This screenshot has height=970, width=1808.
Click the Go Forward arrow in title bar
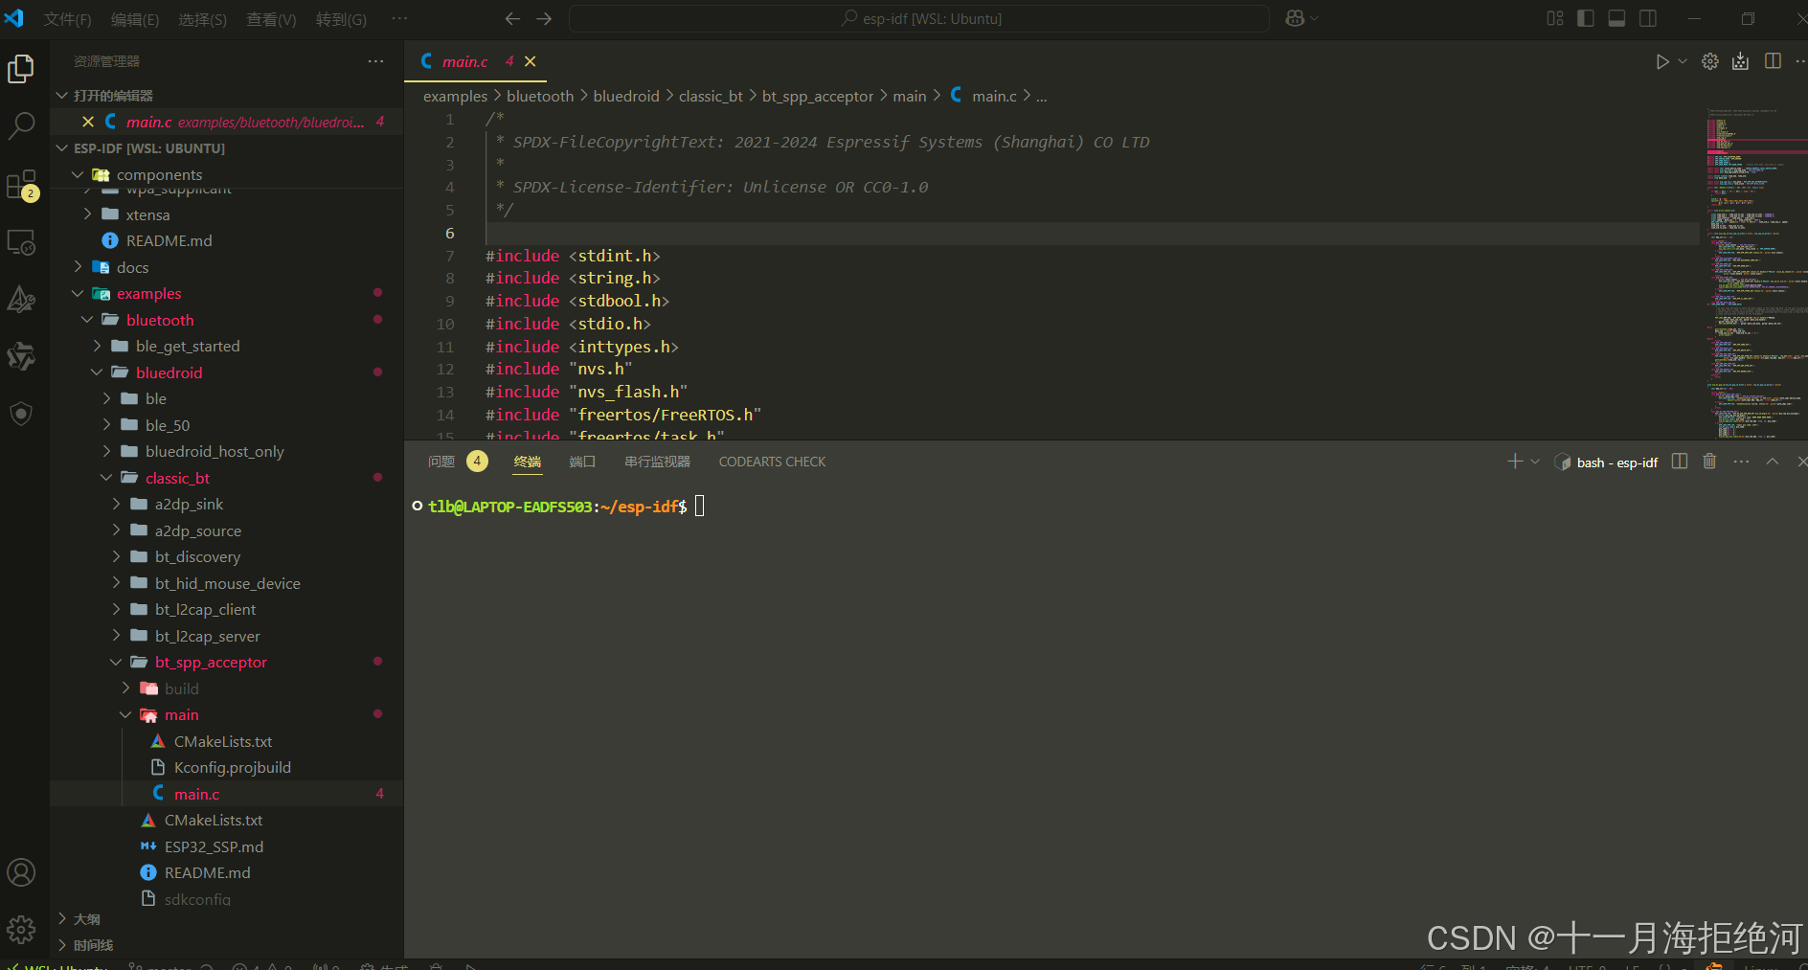(x=544, y=18)
